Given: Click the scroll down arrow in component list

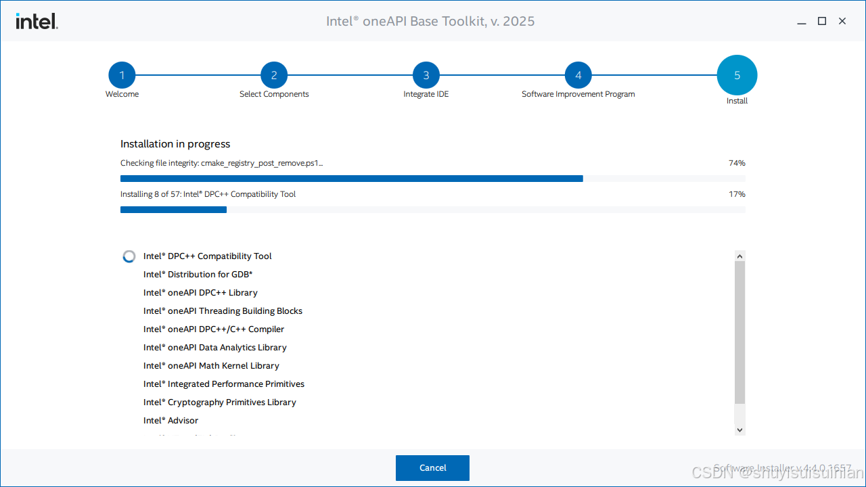Looking at the screenshot, I should tap(739, 430).
